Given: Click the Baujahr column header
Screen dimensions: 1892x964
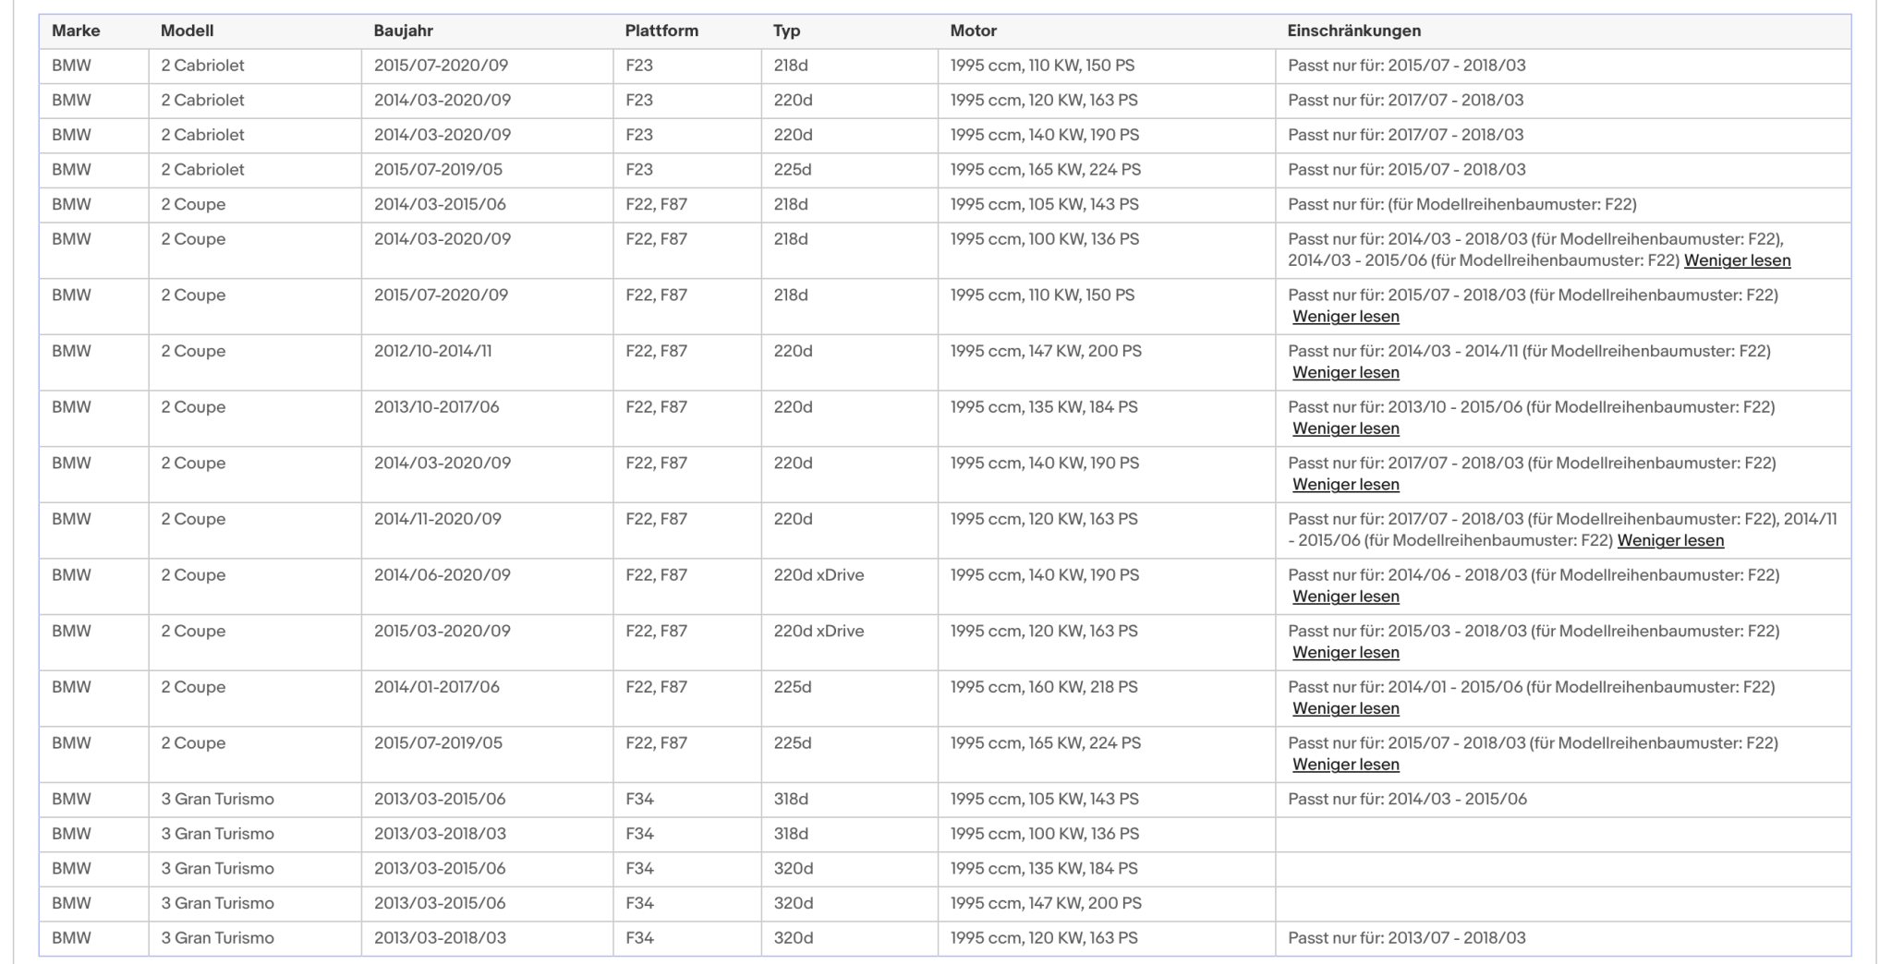Looking at the screenshot, I should [x=404, y=30].
